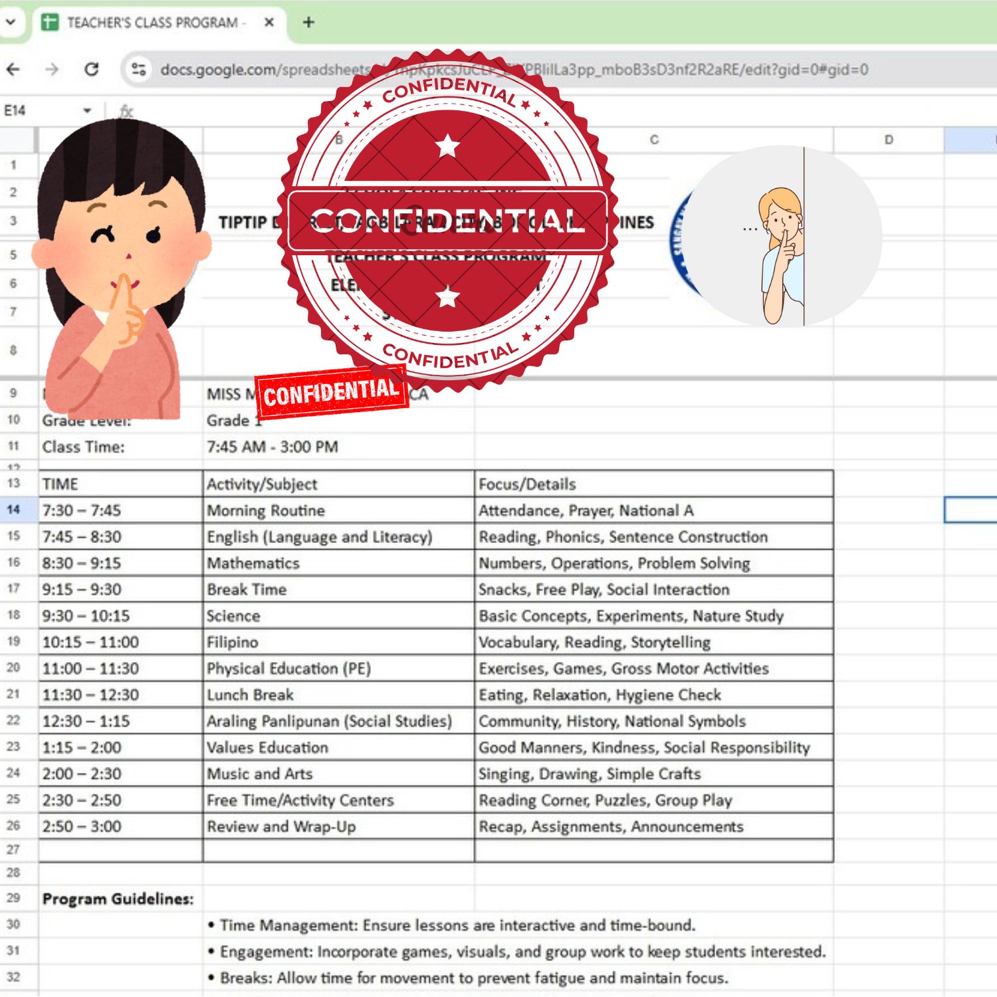Select the "TIME" header cell
This screenshot has width=997, height=997.
(120, 484)
